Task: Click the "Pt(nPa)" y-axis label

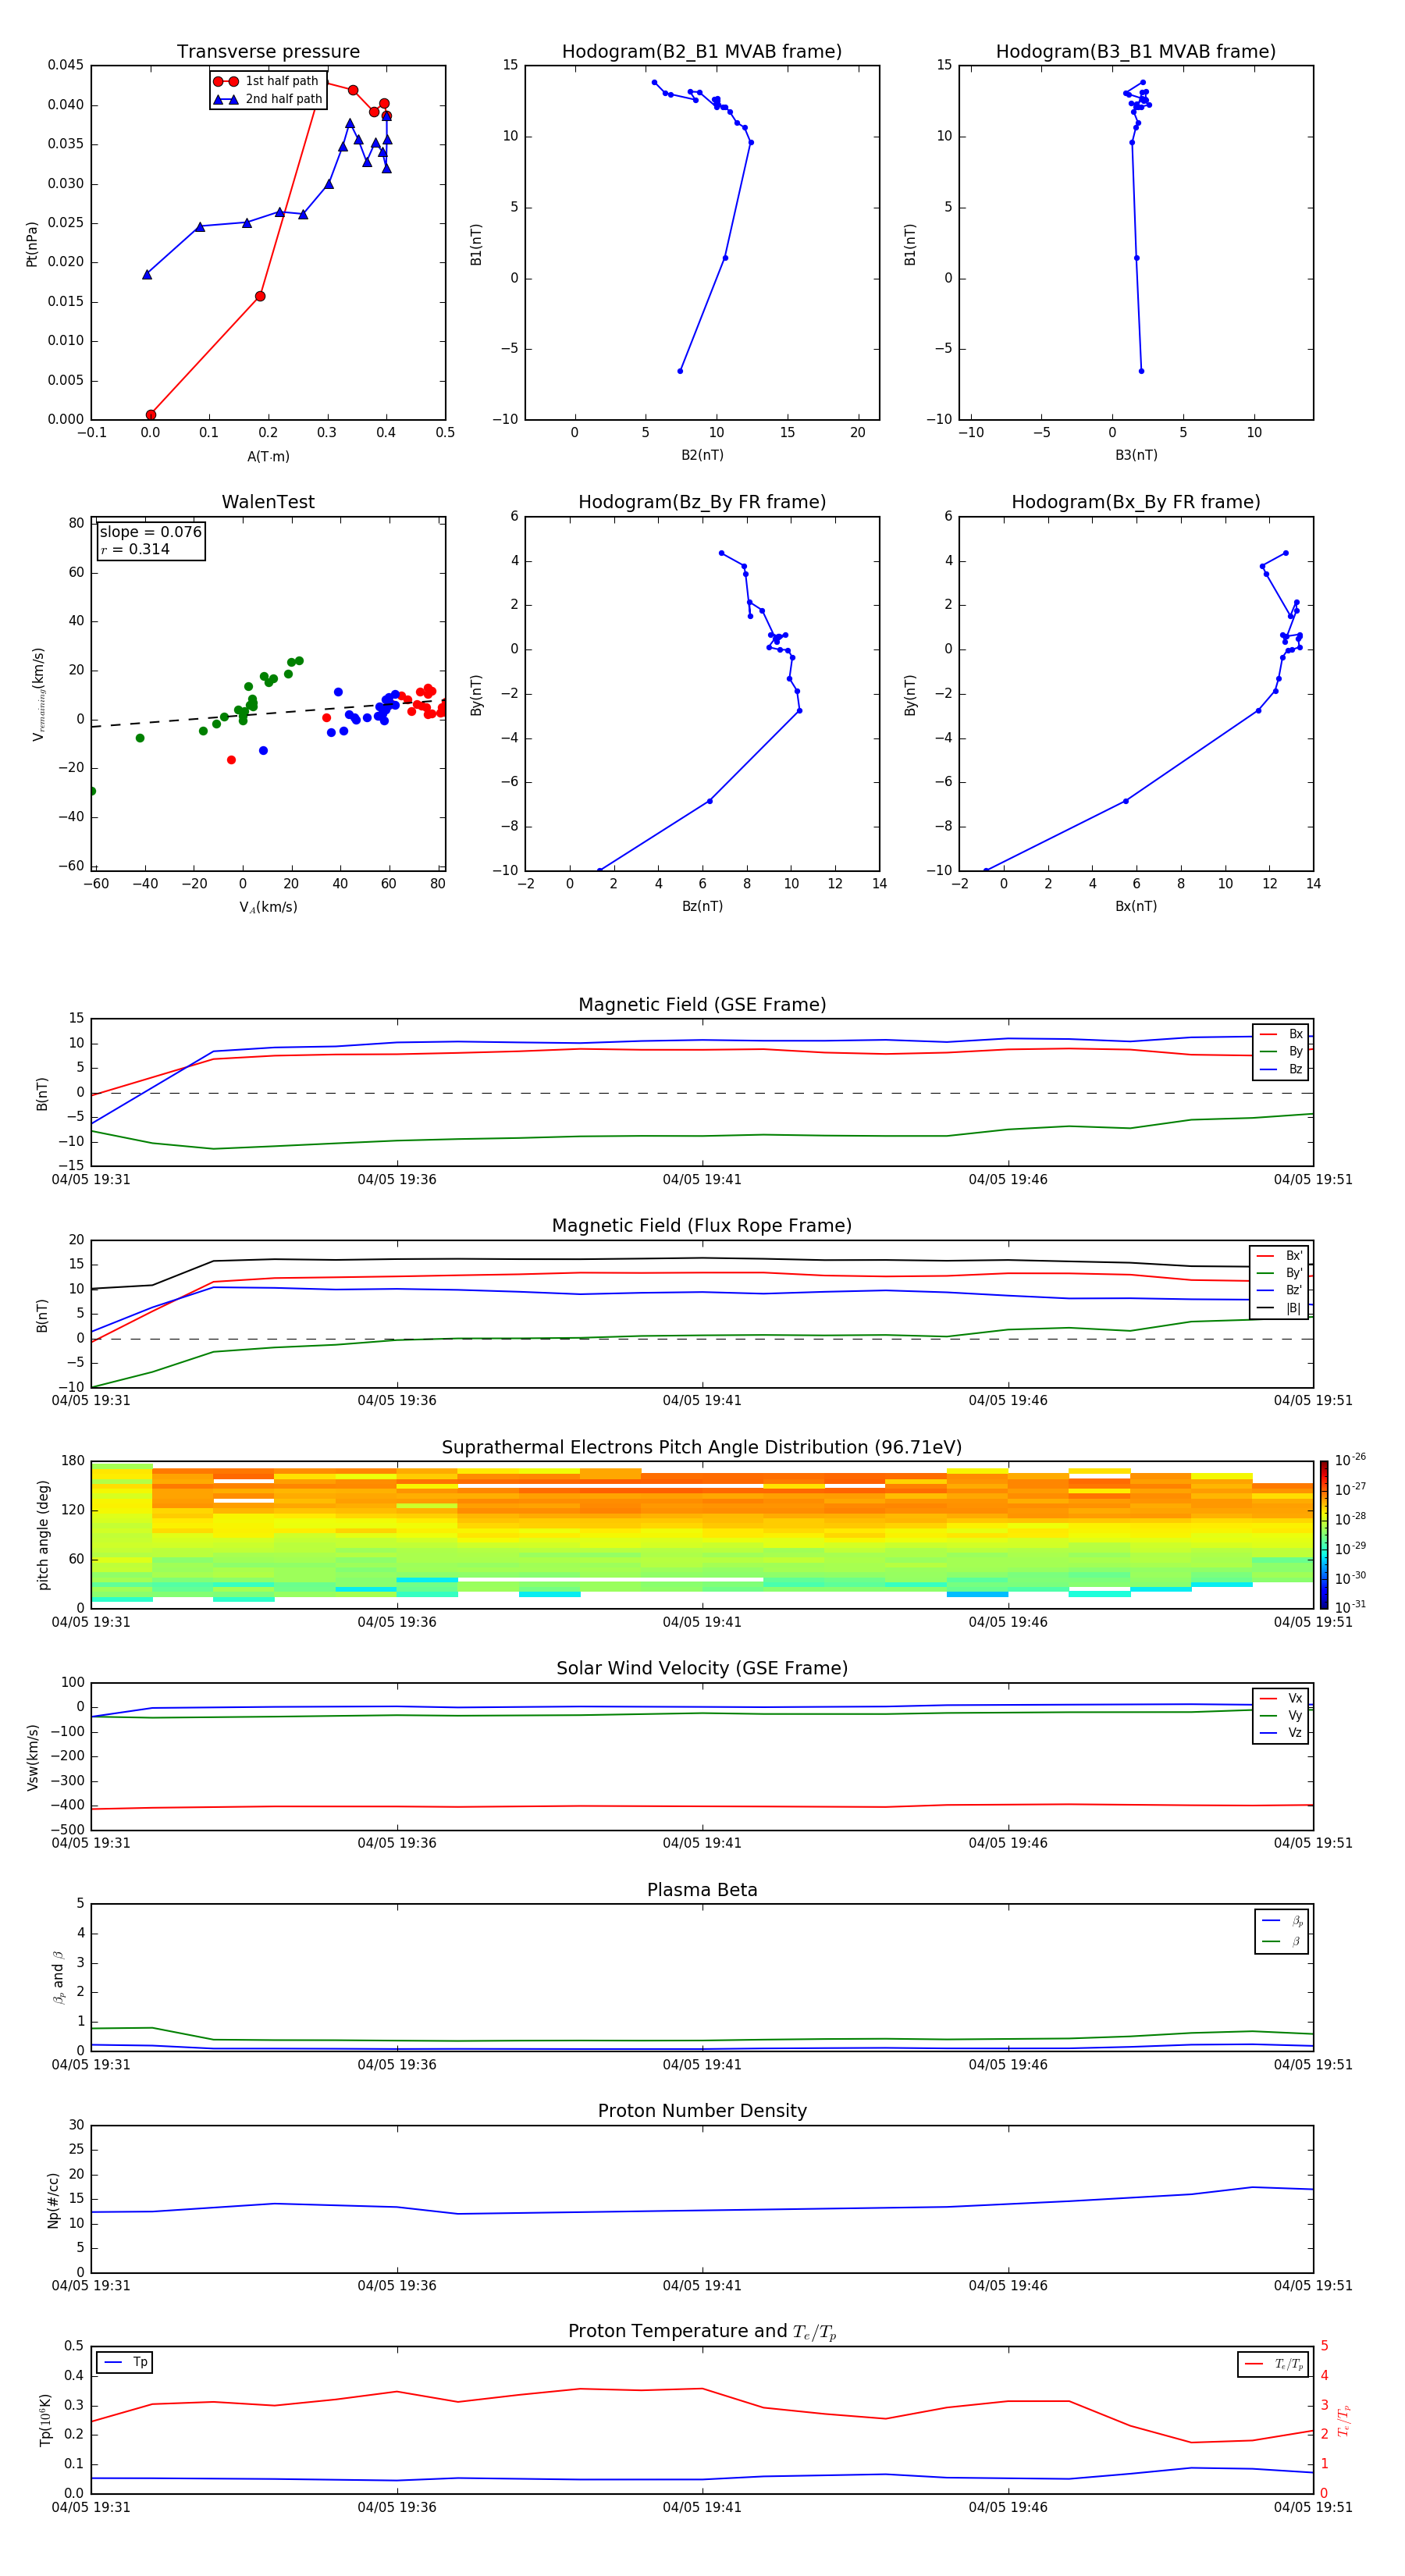Action: pos(32,243)
